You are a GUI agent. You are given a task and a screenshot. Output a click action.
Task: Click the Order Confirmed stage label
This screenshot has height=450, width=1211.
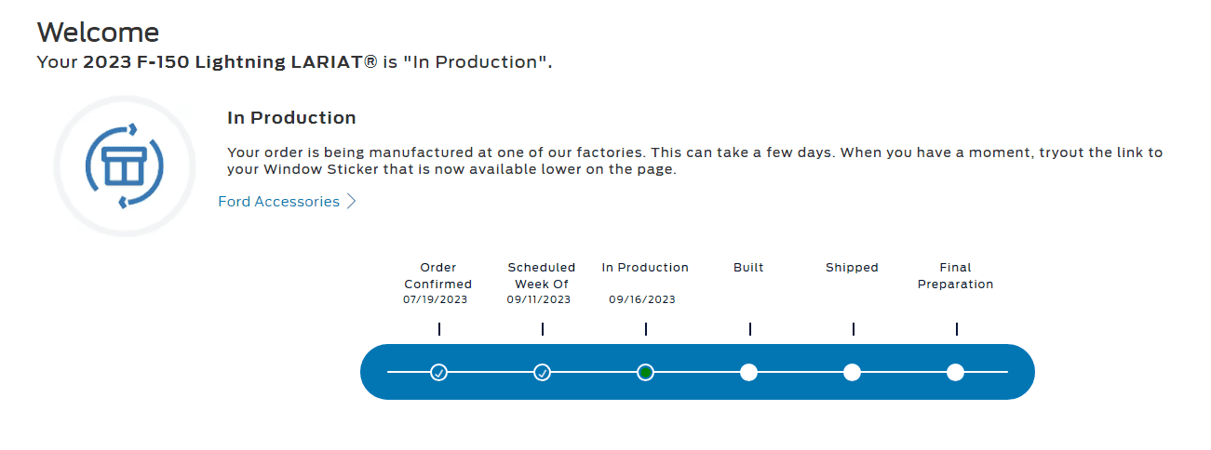tap(438, 276)
